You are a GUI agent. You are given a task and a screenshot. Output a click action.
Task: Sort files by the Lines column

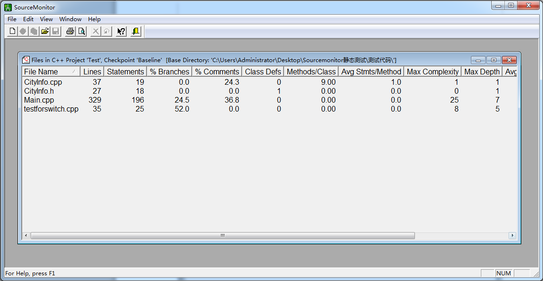coord(92,71)
